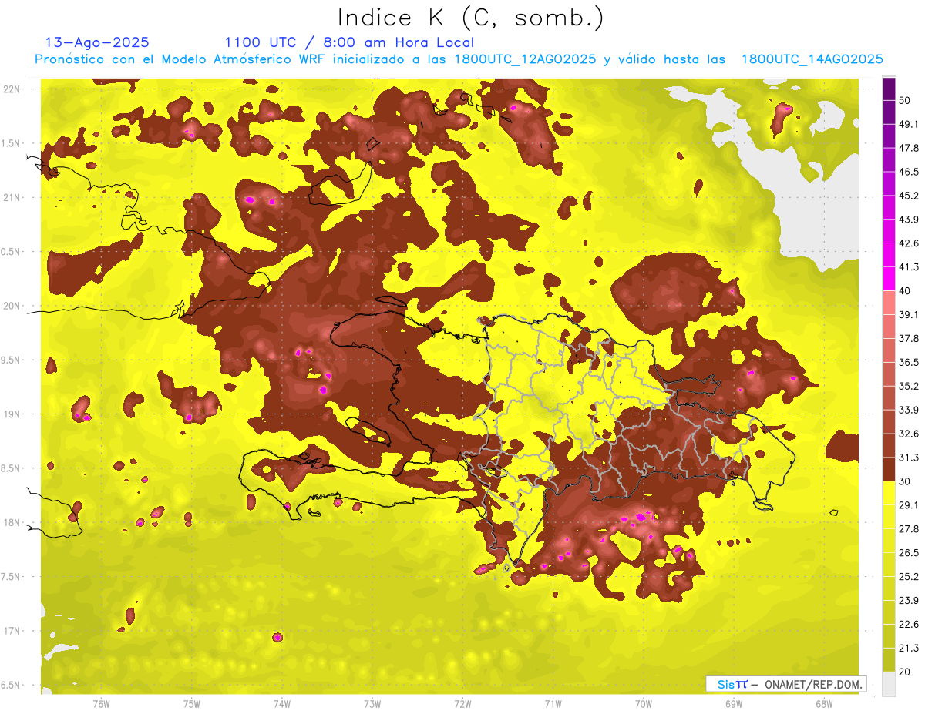Select the "21.3" color scale value

(x=909, y=649)
